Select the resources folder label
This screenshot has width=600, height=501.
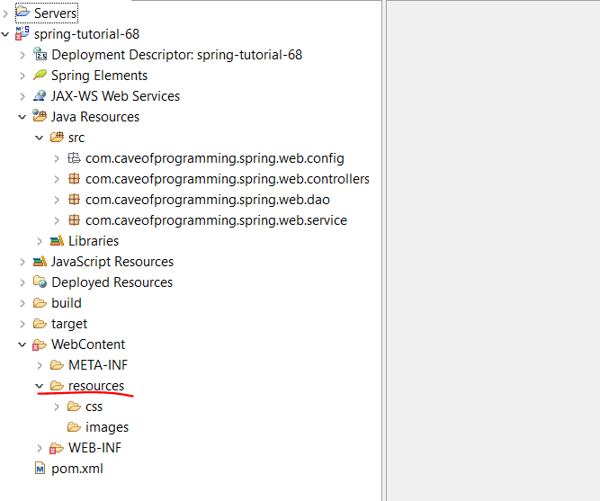point(96,386)
